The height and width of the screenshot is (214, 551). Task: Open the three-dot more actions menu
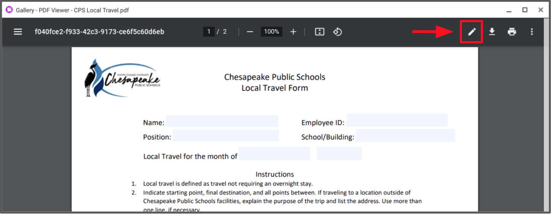[x=532, y=32]
